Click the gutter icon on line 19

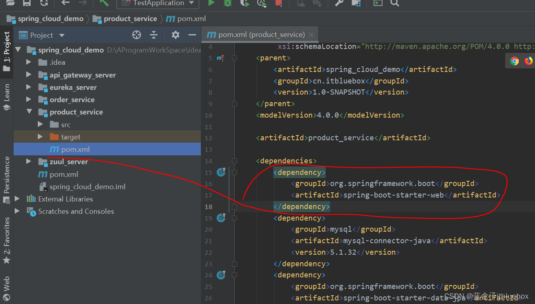pos(221,218)
